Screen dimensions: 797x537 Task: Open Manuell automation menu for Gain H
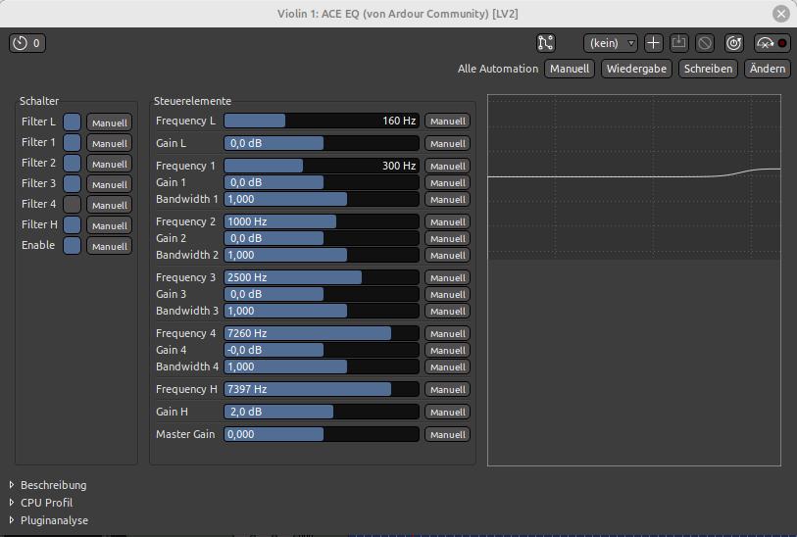447,413
